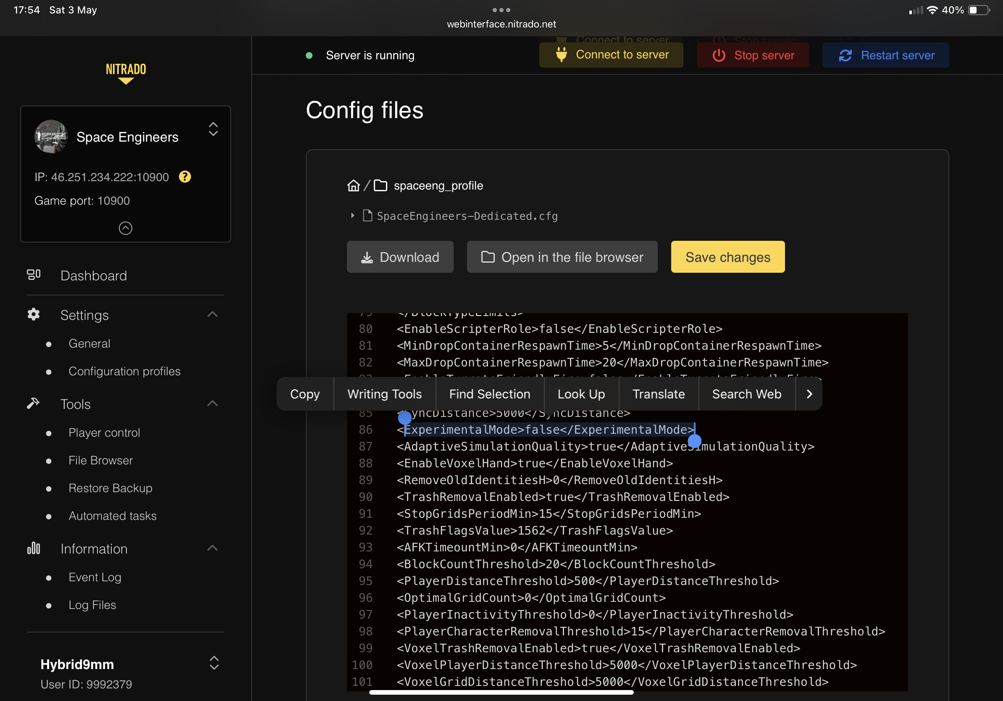Screen dimensions: 1003x701
Task: Choose Translate in the popup
Action: point(659,394)
